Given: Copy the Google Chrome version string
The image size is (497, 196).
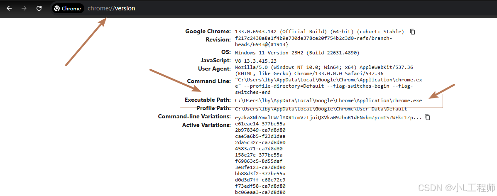Looking at the screenshot, I should [x=412, y=32].
